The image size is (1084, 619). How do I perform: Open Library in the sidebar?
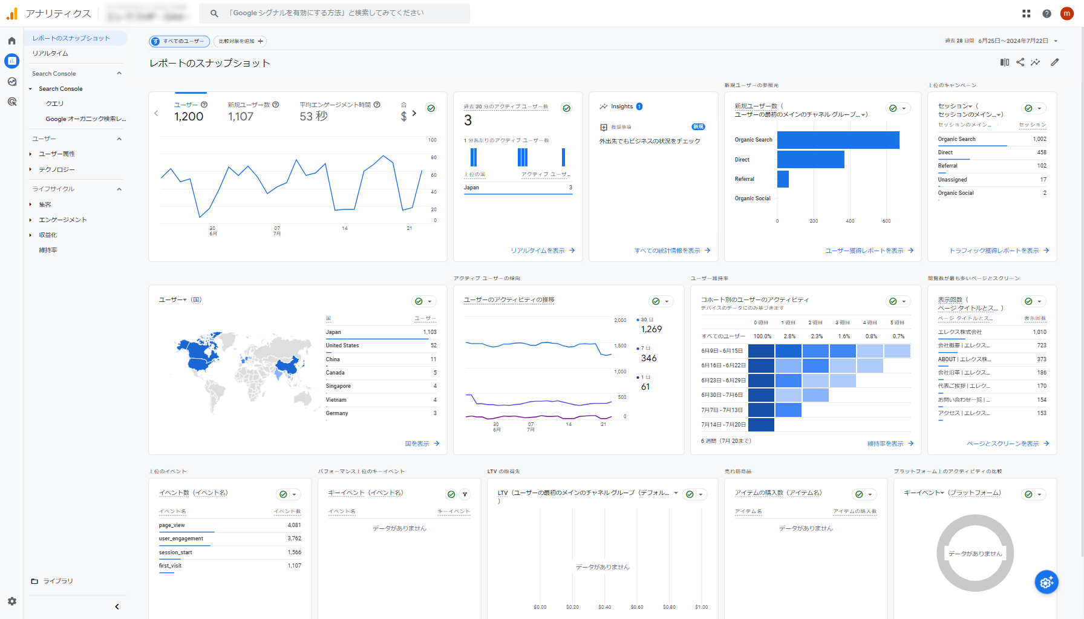pos(58,581)
